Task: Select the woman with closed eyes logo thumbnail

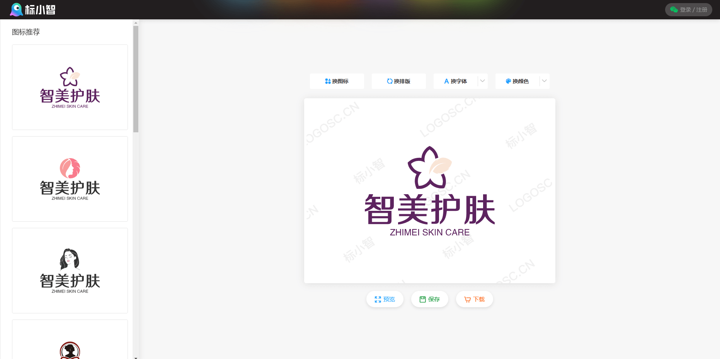Action: point(70,270)
